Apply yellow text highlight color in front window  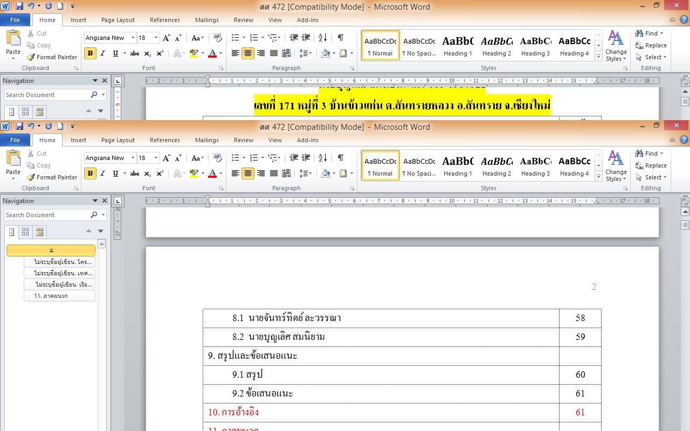[194, 173]
